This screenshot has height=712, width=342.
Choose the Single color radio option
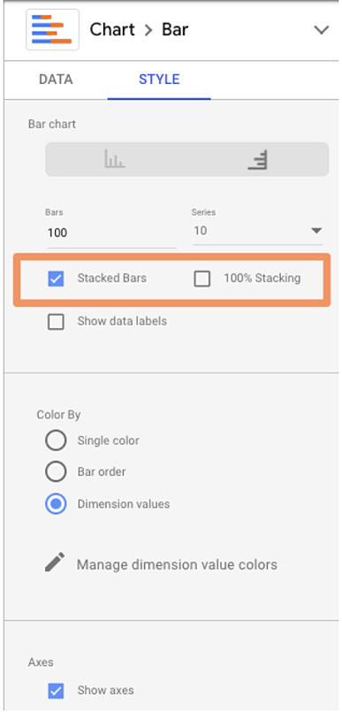tap(56, 440)
